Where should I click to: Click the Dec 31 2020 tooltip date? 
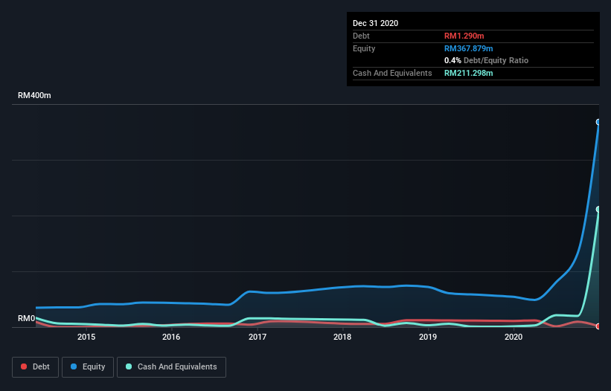[x=375, y=23]
